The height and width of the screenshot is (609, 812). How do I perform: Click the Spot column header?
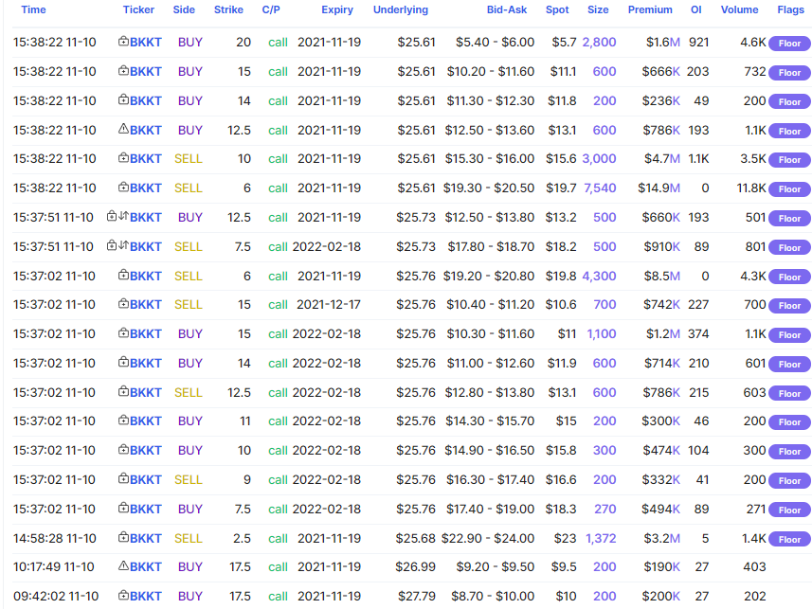(557, 9)
